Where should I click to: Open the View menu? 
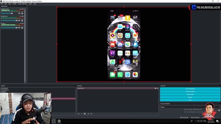tap(10, 4)
